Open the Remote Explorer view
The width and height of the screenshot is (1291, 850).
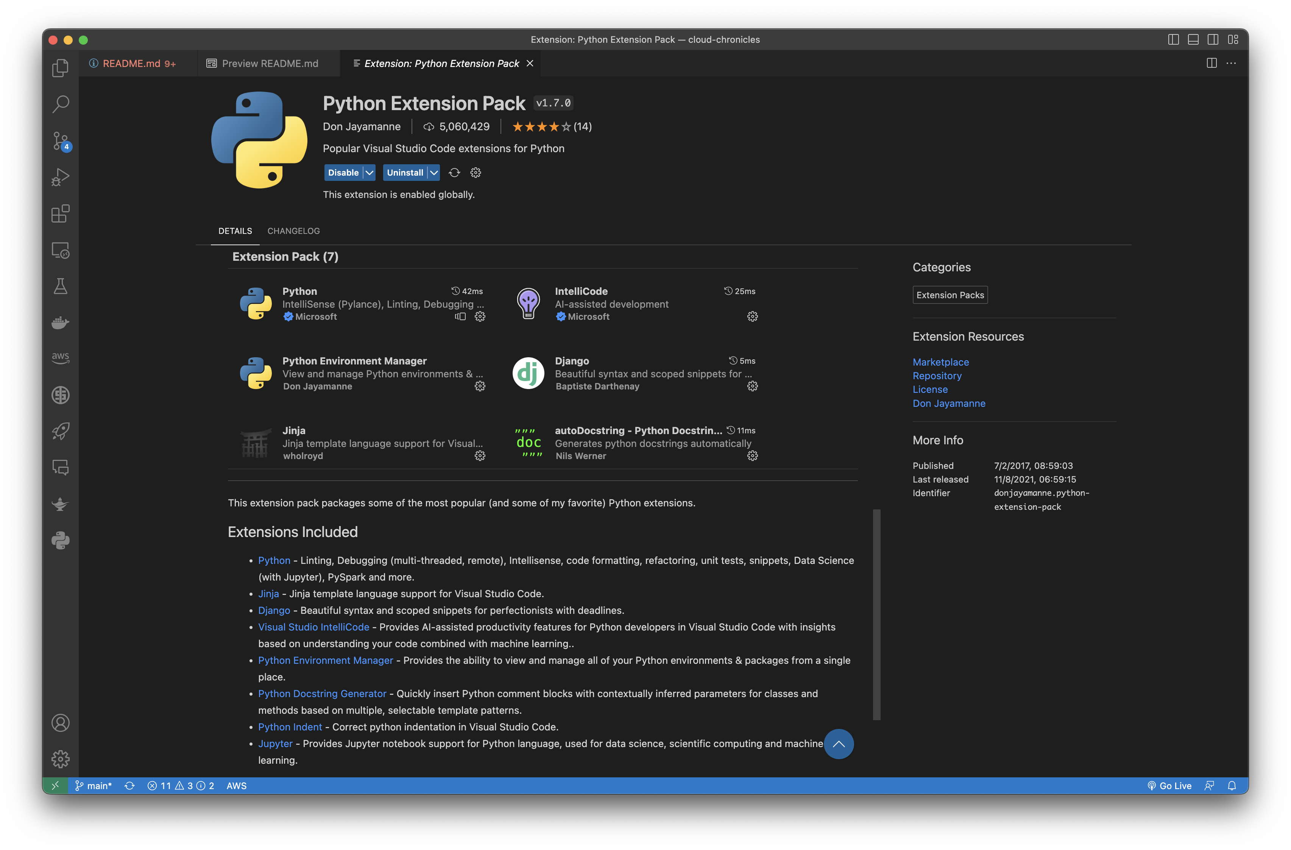(x=60, y=250)
